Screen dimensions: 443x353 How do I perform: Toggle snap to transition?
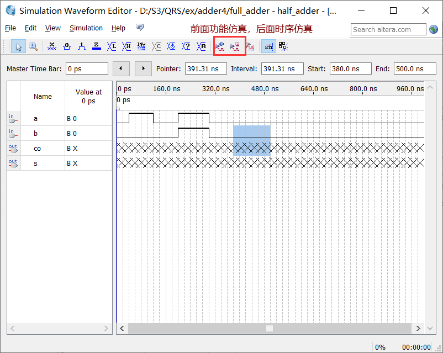coord(283,46)
